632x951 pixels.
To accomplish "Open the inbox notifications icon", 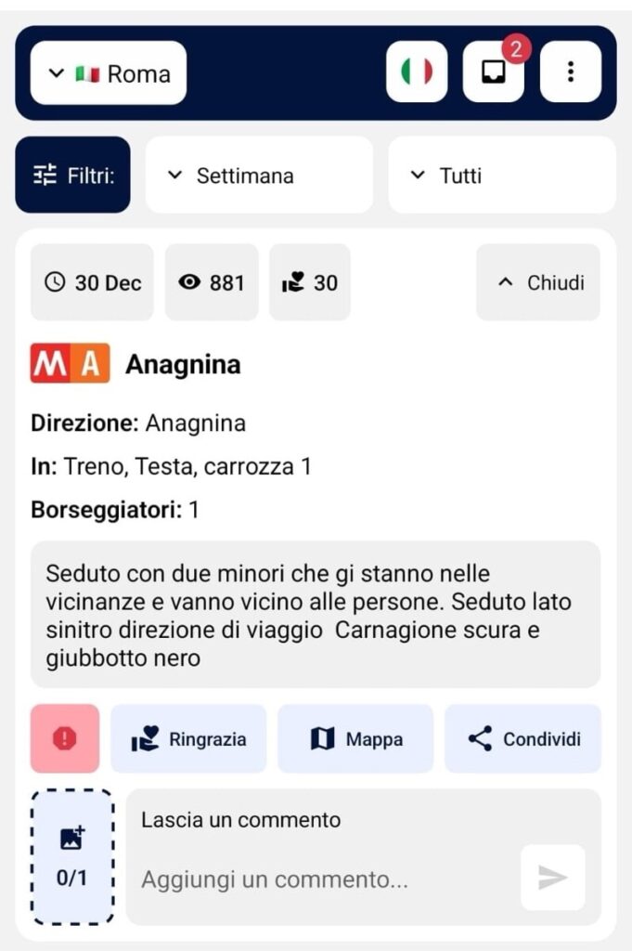I will point(493,72).
